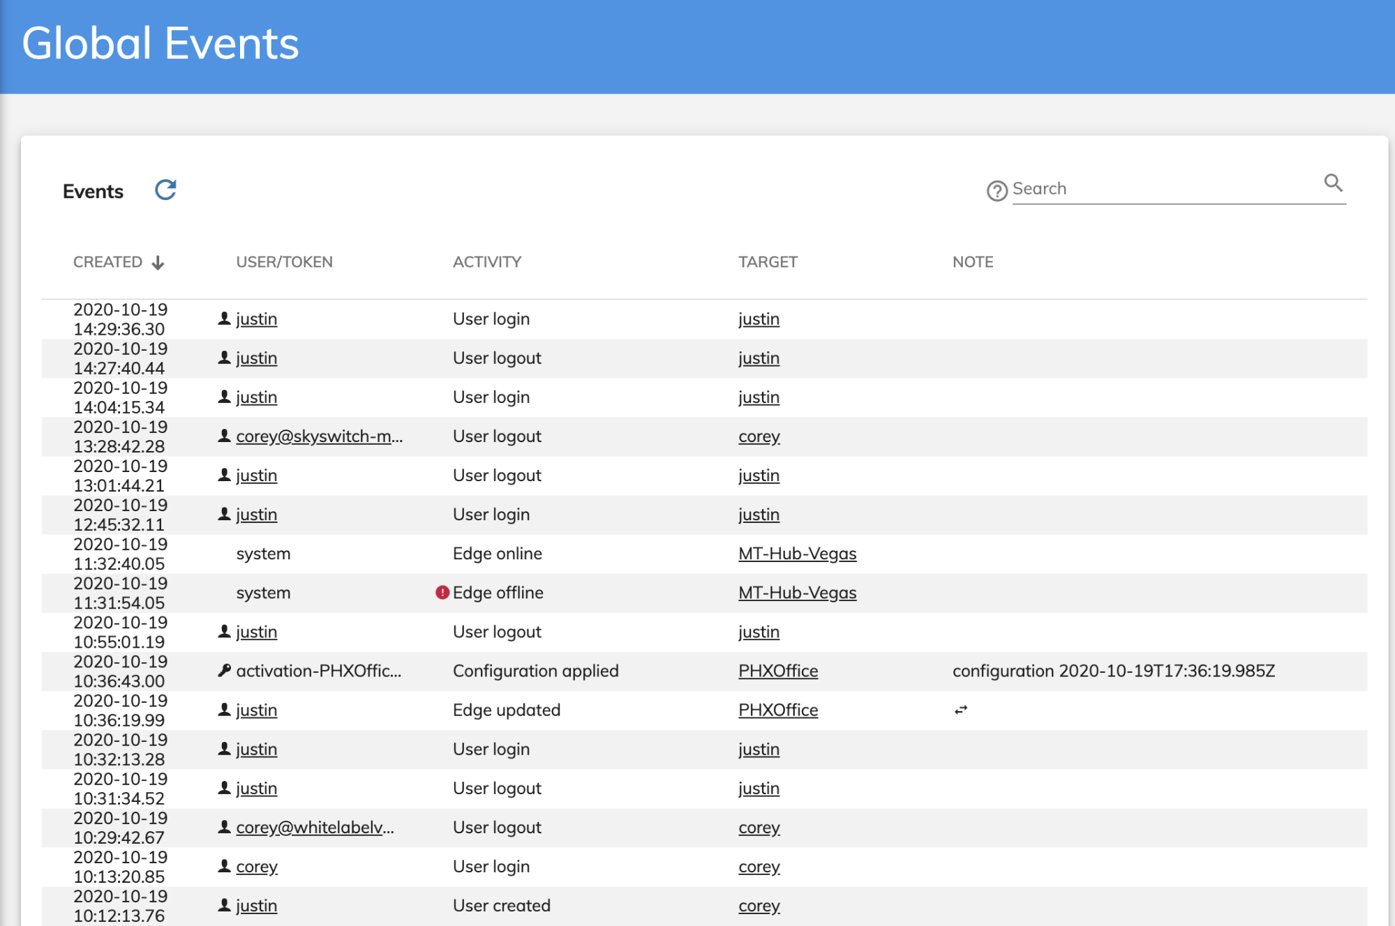Select the timestamp 2020-10-19 11:32:40.05
Image resolution: width=1395 pixels, height=926 pixels.
tap(121, 554)
